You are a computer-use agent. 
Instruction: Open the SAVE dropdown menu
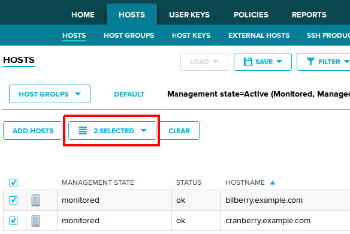coord(262,62)
